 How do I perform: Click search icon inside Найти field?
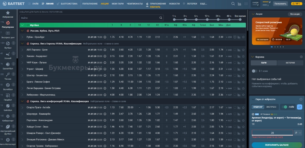(161, 18)
